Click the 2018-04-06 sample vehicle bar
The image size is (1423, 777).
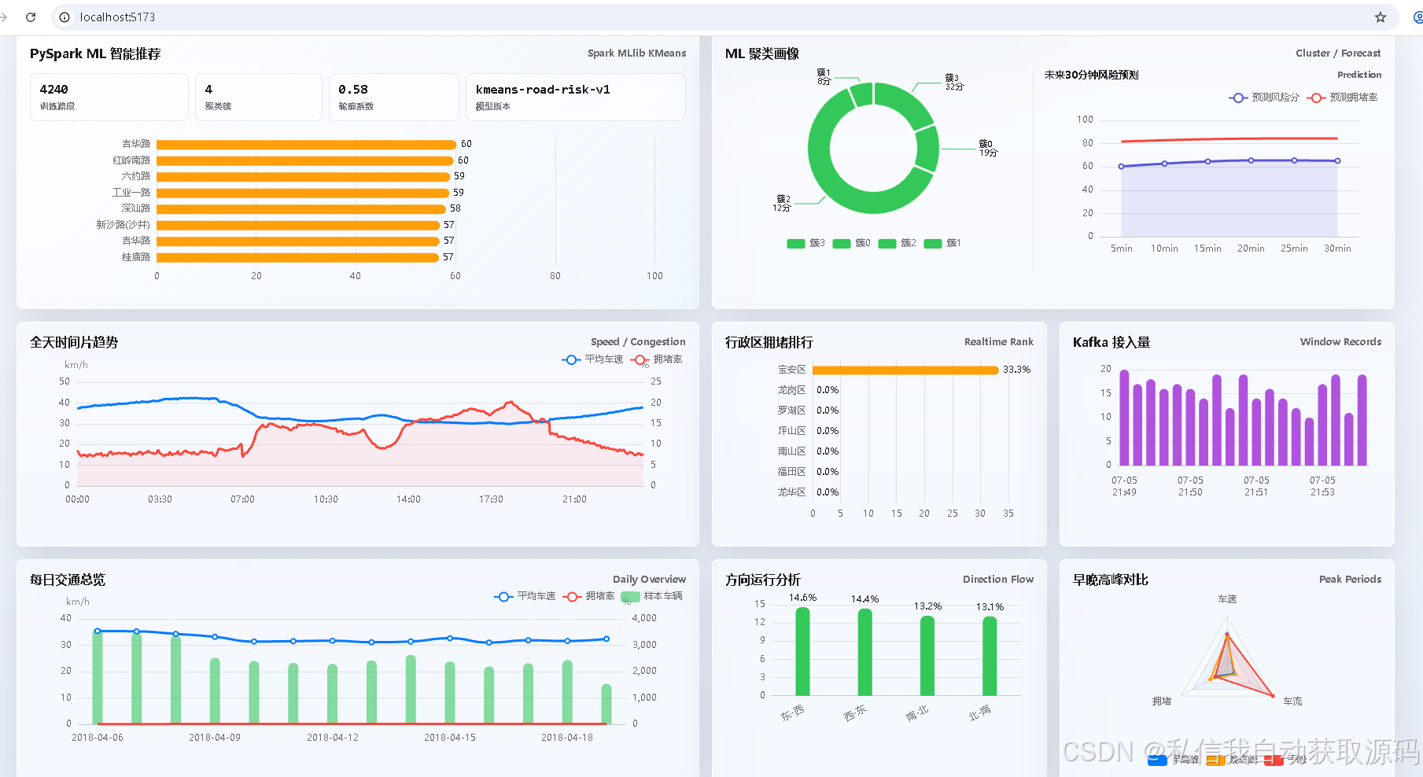coord(98,677)
